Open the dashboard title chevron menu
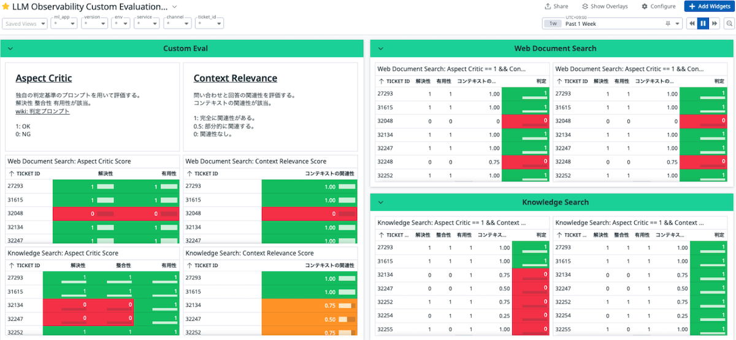 click(175, 7)
